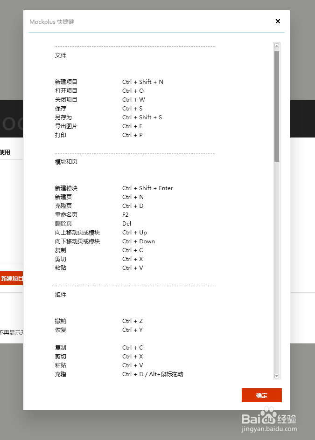
Task: Click the 恢复 row label
Action: pos(60,330)
